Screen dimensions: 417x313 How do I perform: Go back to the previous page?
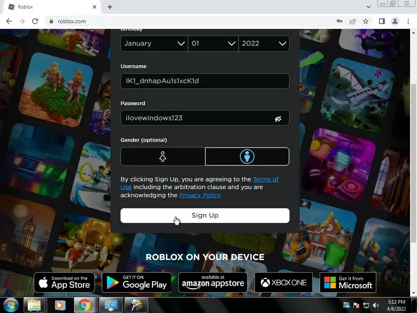tap(9, 21)
